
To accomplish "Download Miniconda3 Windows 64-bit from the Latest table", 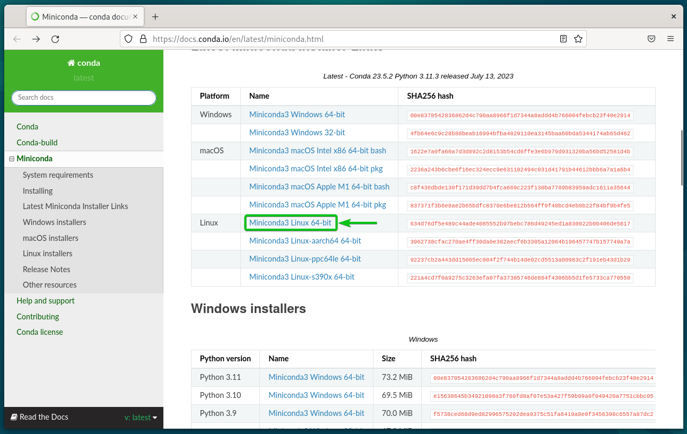I will click(x=297, y=115).
